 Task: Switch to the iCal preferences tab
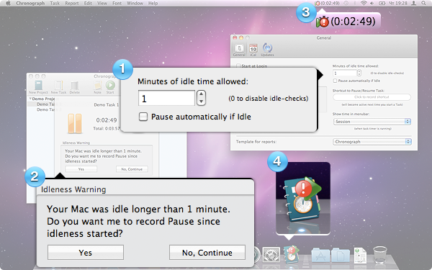(x=253, y=48)
